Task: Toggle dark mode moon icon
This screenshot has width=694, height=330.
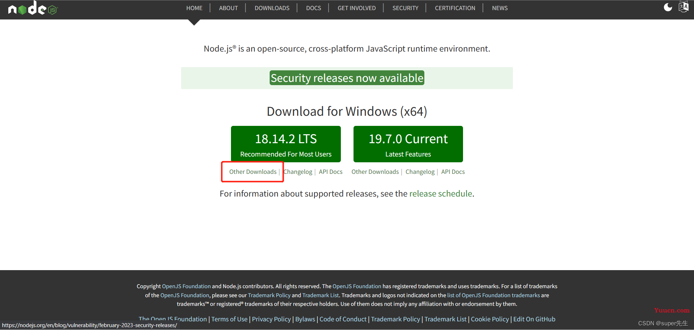Action: pyautogui.click(x=668, y=7)
